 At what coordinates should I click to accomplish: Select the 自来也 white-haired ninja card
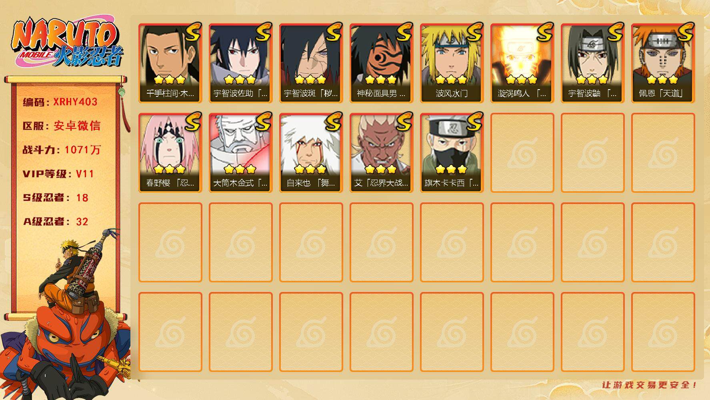point(311,153)
